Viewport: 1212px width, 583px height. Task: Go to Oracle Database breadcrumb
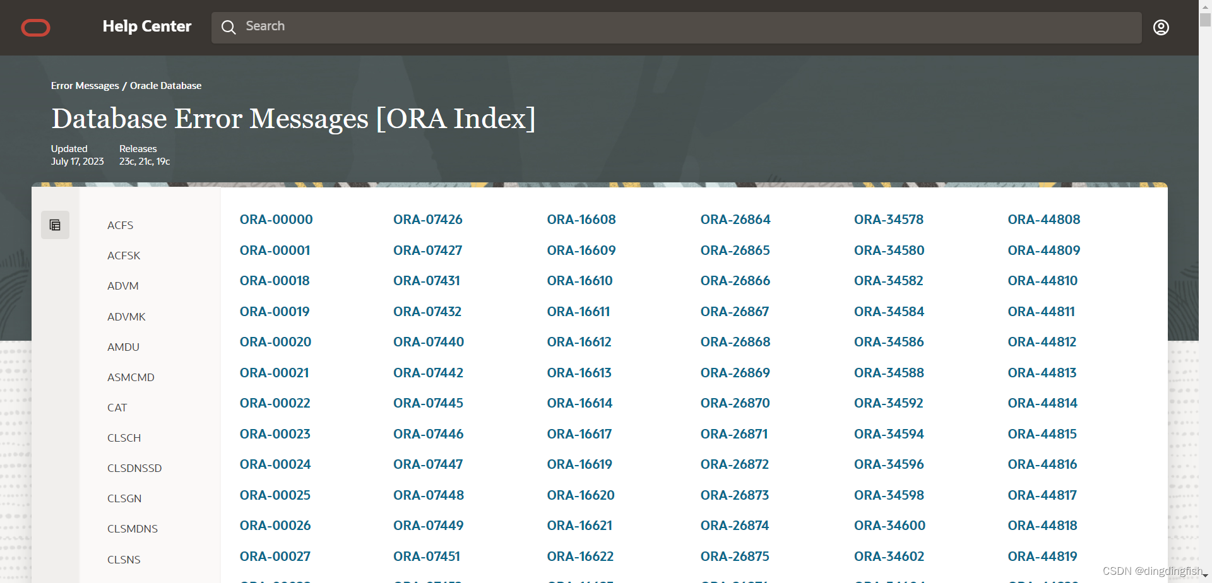165,86
